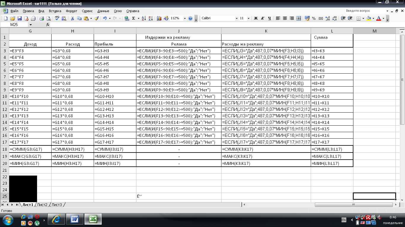
Task: Open Internet Explorer from the taskbar
Action: coord(56,220)
